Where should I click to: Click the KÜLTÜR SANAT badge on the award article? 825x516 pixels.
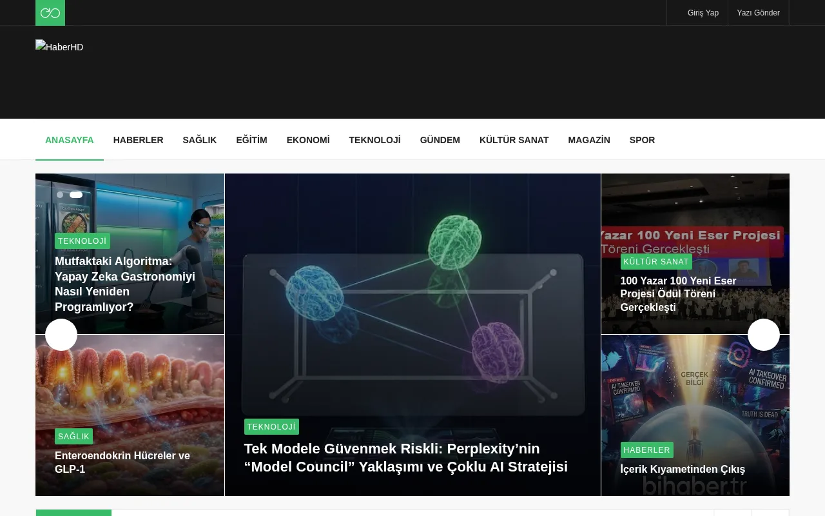[x=656, y=262]
